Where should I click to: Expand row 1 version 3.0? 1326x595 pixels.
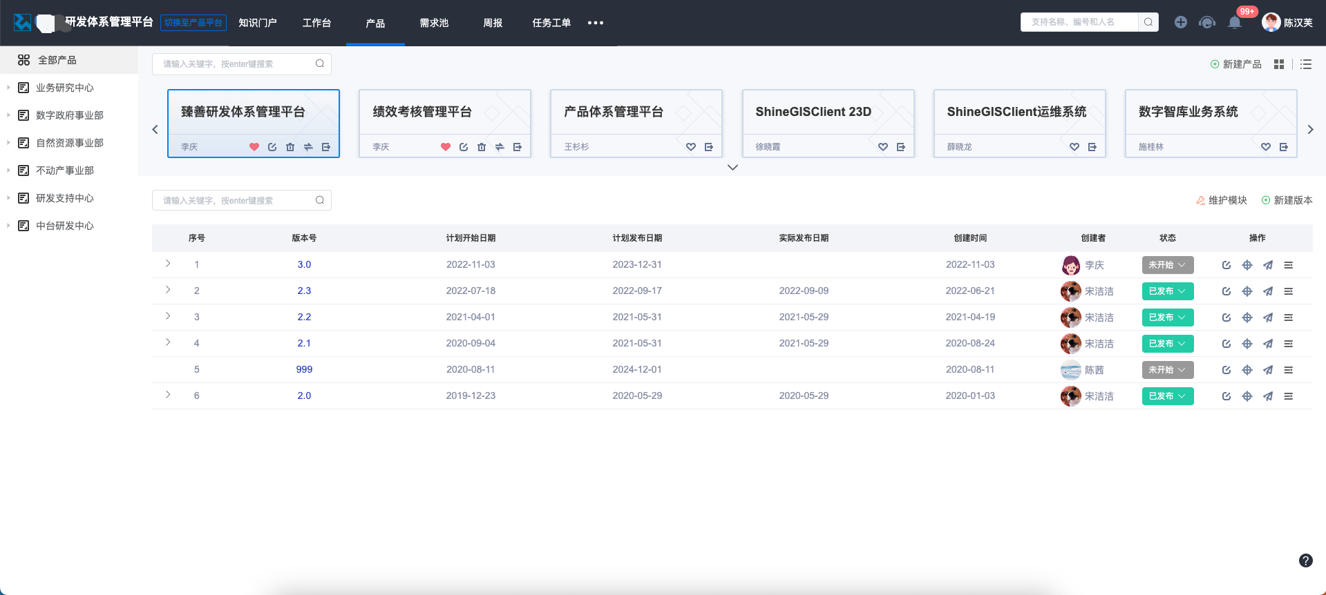tap(168, 264)
